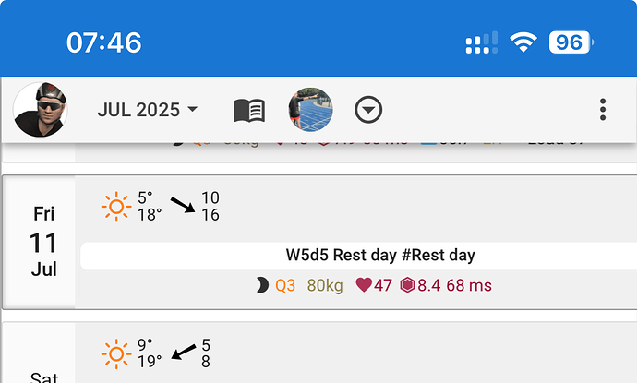Screen dimensions: 637x383
Task: Tap the Wi-Fi status icon
Action: pyautogui.click(x=524, y=42)
